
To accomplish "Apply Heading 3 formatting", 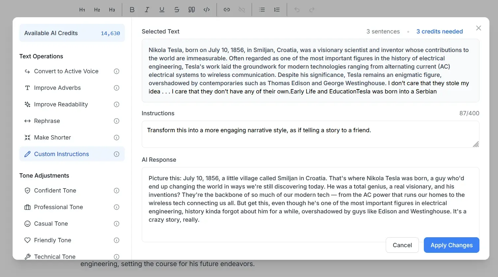I will [112, 10].
